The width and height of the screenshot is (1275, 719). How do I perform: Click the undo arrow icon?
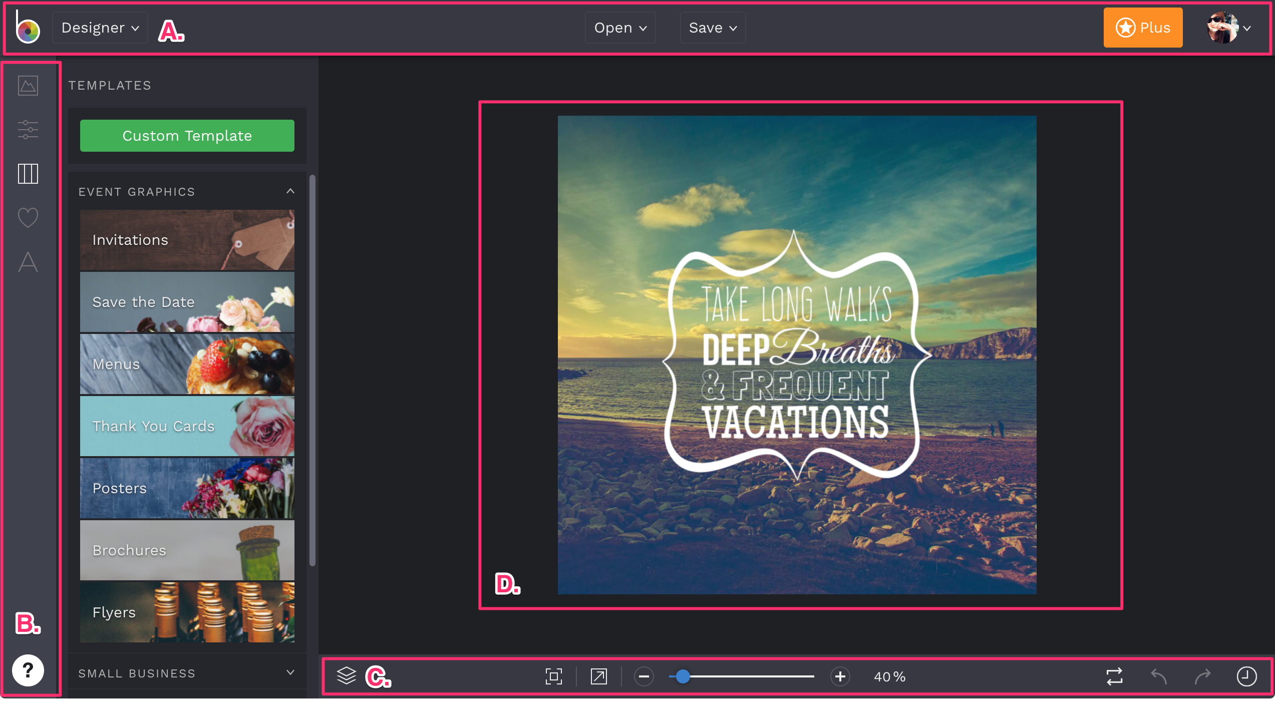(1159, 676)
